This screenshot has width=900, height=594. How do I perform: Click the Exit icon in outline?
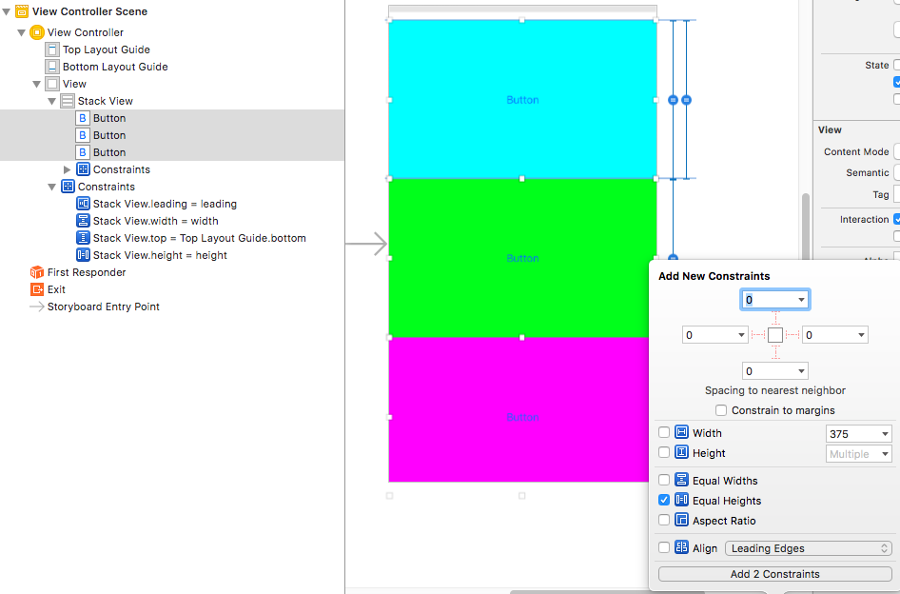(x=37, y=289)
